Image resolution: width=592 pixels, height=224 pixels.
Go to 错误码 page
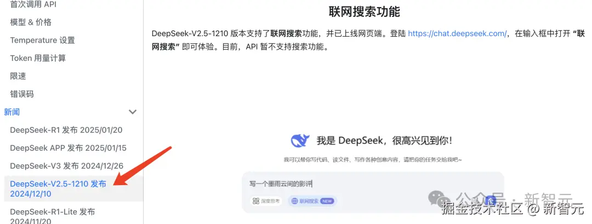click(22, 94)
